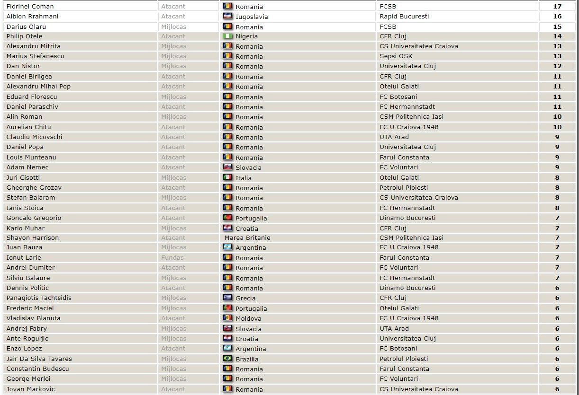Screen dimensions: 579x395
Task: Click goals value 12 for Dan Nistor
Action: point(557,66)
